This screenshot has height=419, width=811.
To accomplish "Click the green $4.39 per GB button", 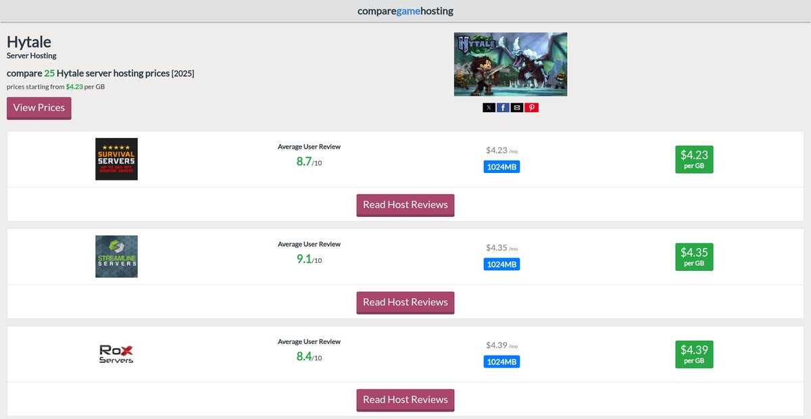I will point(694,354).
